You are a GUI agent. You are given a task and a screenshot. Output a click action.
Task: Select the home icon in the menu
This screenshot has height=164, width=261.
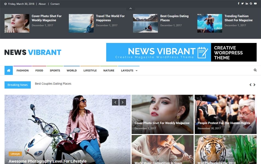(8, 70)
